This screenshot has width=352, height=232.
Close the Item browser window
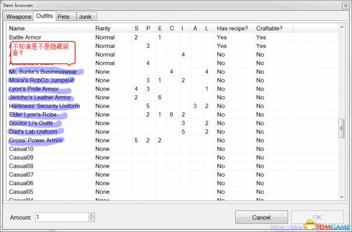(x=346, y=5)
